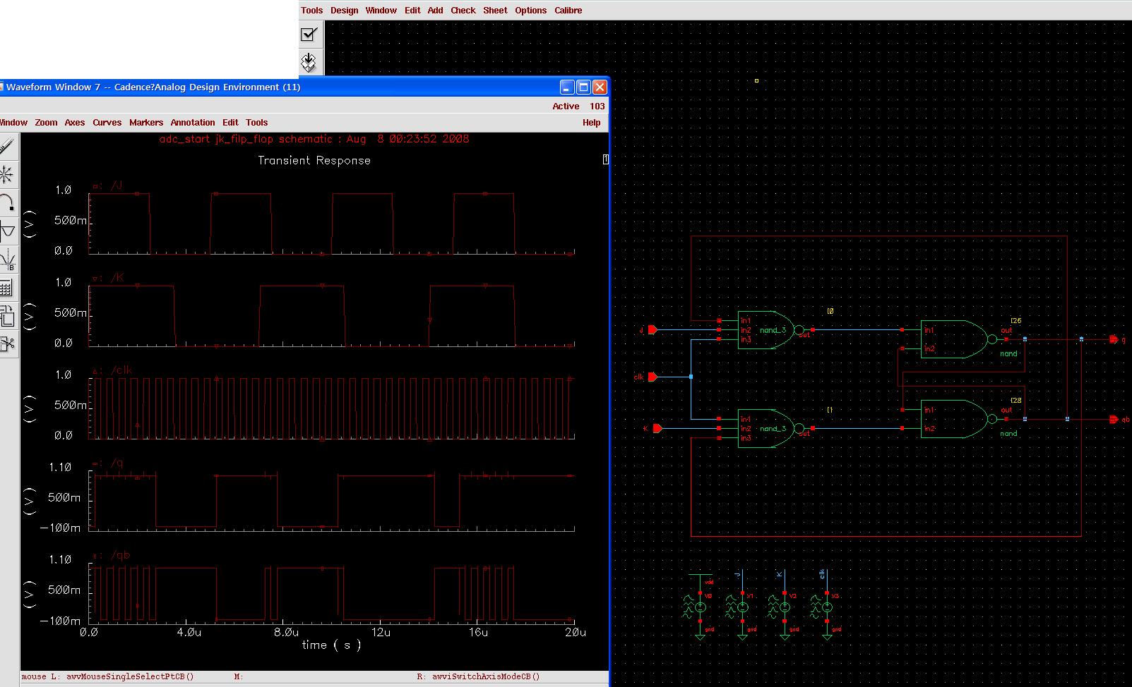Image resolution: width=1132 pixels, height=687 pixels.
Task: Open the calculator grid icon
Action: point(6,288)
